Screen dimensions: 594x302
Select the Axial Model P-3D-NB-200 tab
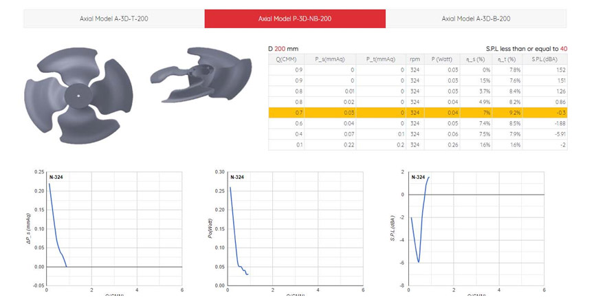[x=295, y=19]
